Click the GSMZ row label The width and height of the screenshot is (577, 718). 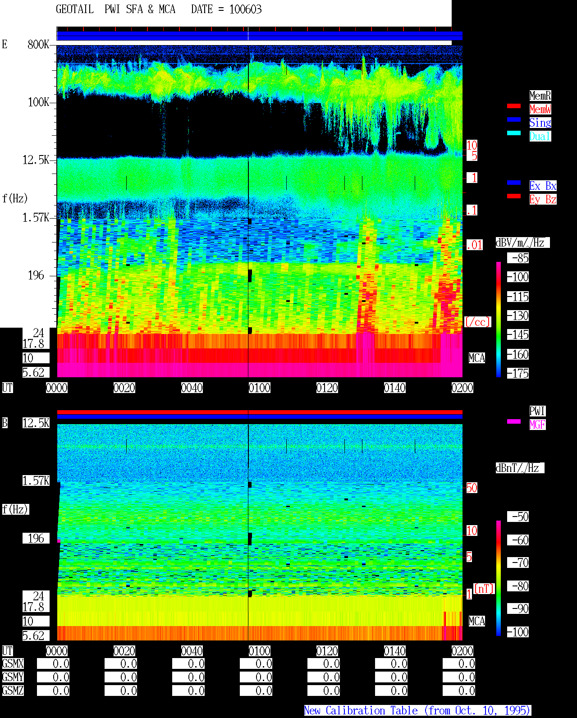pyautogui.click(x=13, y=691)
